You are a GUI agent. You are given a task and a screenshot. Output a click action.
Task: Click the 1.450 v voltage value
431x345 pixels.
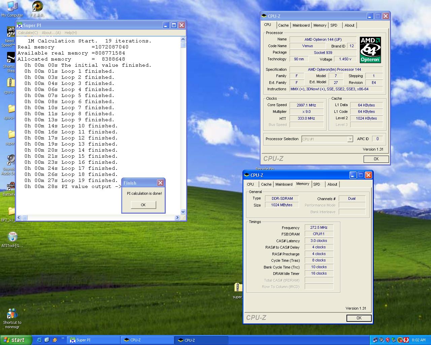point(345,59)
